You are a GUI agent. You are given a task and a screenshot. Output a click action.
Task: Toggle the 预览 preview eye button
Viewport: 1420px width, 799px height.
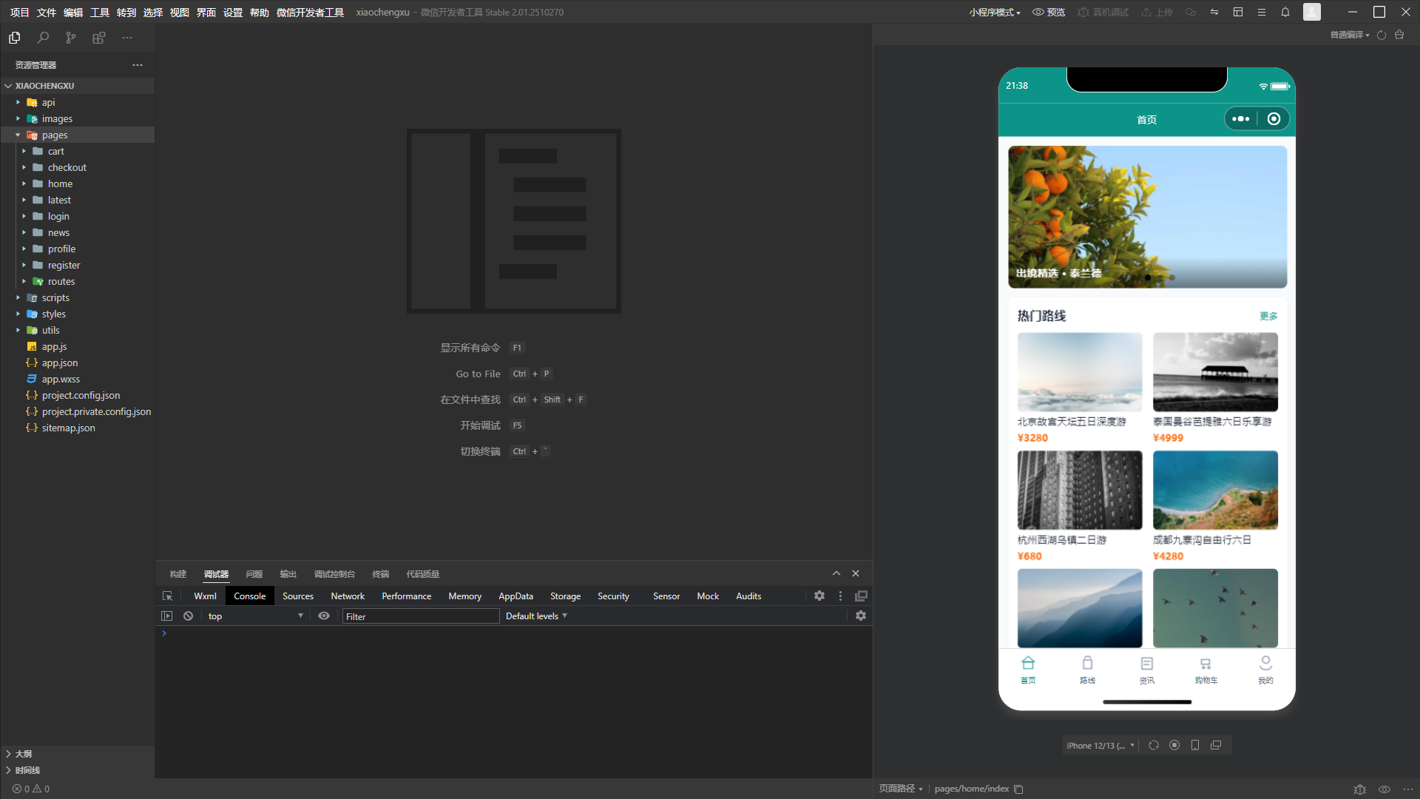pyautogui.click(x=1049, y=12)
